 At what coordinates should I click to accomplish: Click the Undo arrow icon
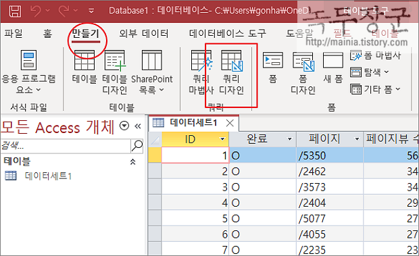point(36,11)
